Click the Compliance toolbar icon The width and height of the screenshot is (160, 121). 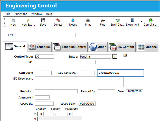pyautogui.click(x=150, y=20)
